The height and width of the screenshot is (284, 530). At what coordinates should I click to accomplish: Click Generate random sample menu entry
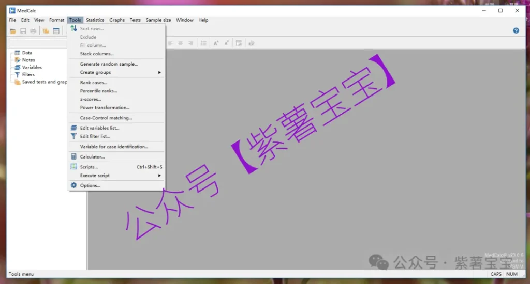point(109,64)
